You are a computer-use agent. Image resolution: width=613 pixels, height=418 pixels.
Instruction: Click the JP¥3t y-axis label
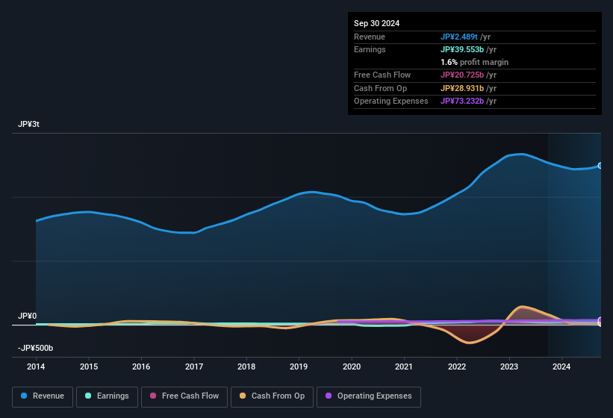pyautogui.click(x=28, y=124)
